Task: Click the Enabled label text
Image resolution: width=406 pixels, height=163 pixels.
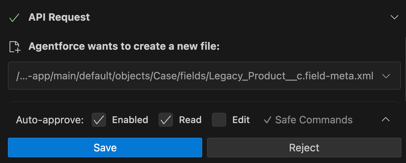Action: click(130, 120)
